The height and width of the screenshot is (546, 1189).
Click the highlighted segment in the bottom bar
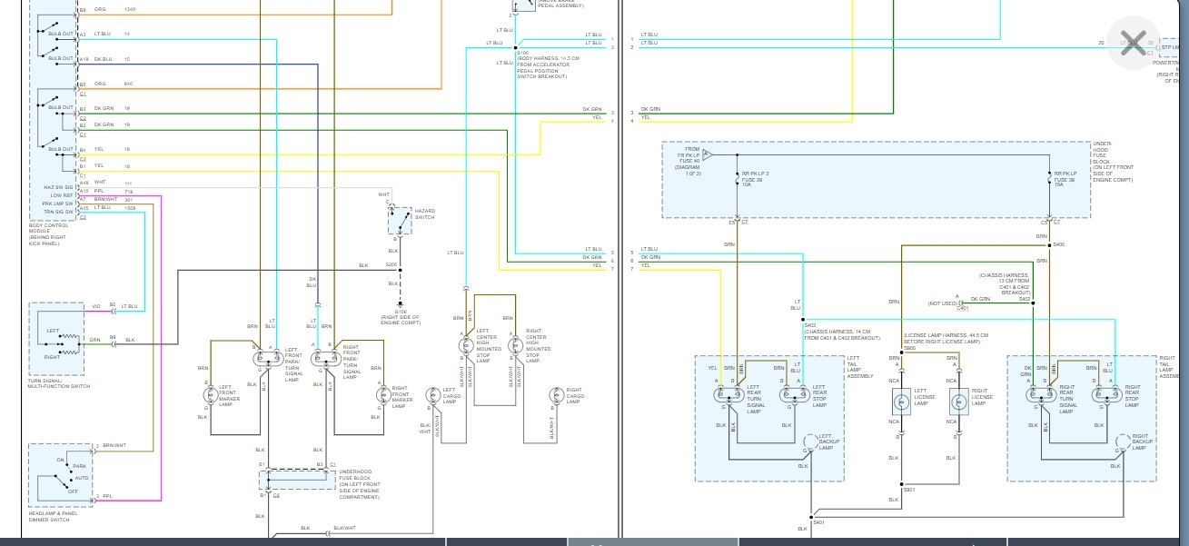pos(652,542)
